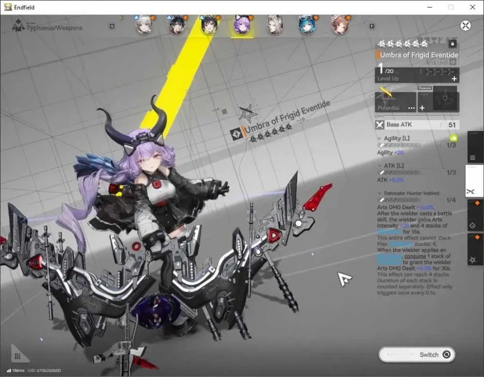Go to the previous operator using Q key icon
Viewport: 484px width, 377px height.
112,26
